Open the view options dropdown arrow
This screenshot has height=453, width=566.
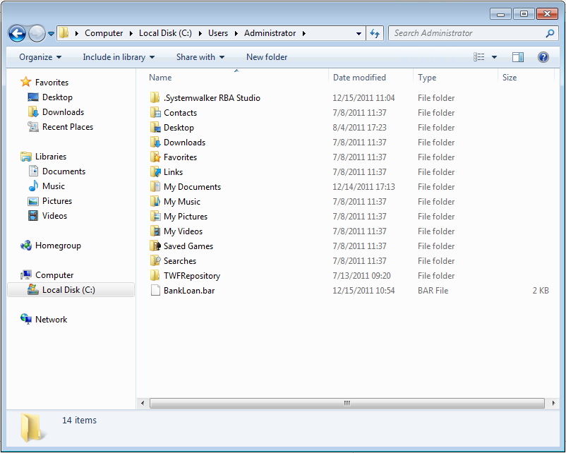[494, 57]
